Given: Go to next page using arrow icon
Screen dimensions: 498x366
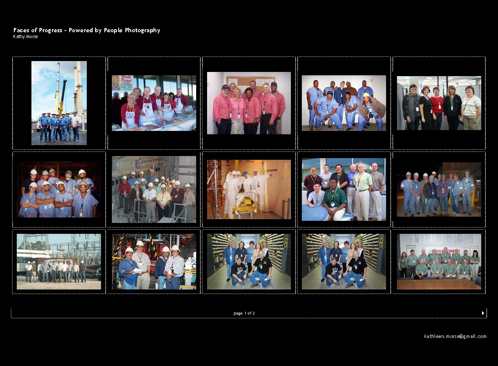Looking at the screenshot, I should pyautogui.click(x=483, y=313).
